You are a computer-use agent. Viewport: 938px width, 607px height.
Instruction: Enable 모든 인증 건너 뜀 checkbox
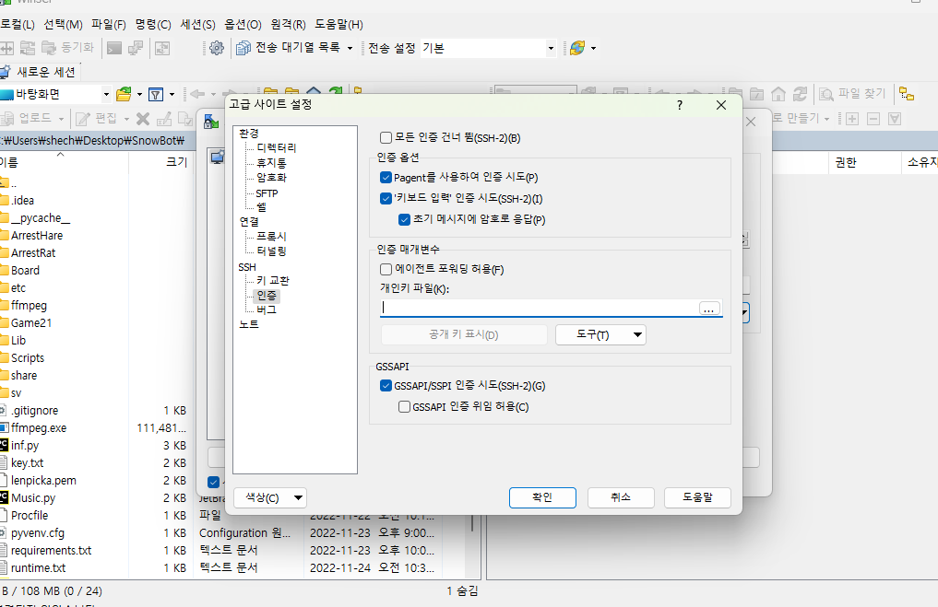[386, 138]
